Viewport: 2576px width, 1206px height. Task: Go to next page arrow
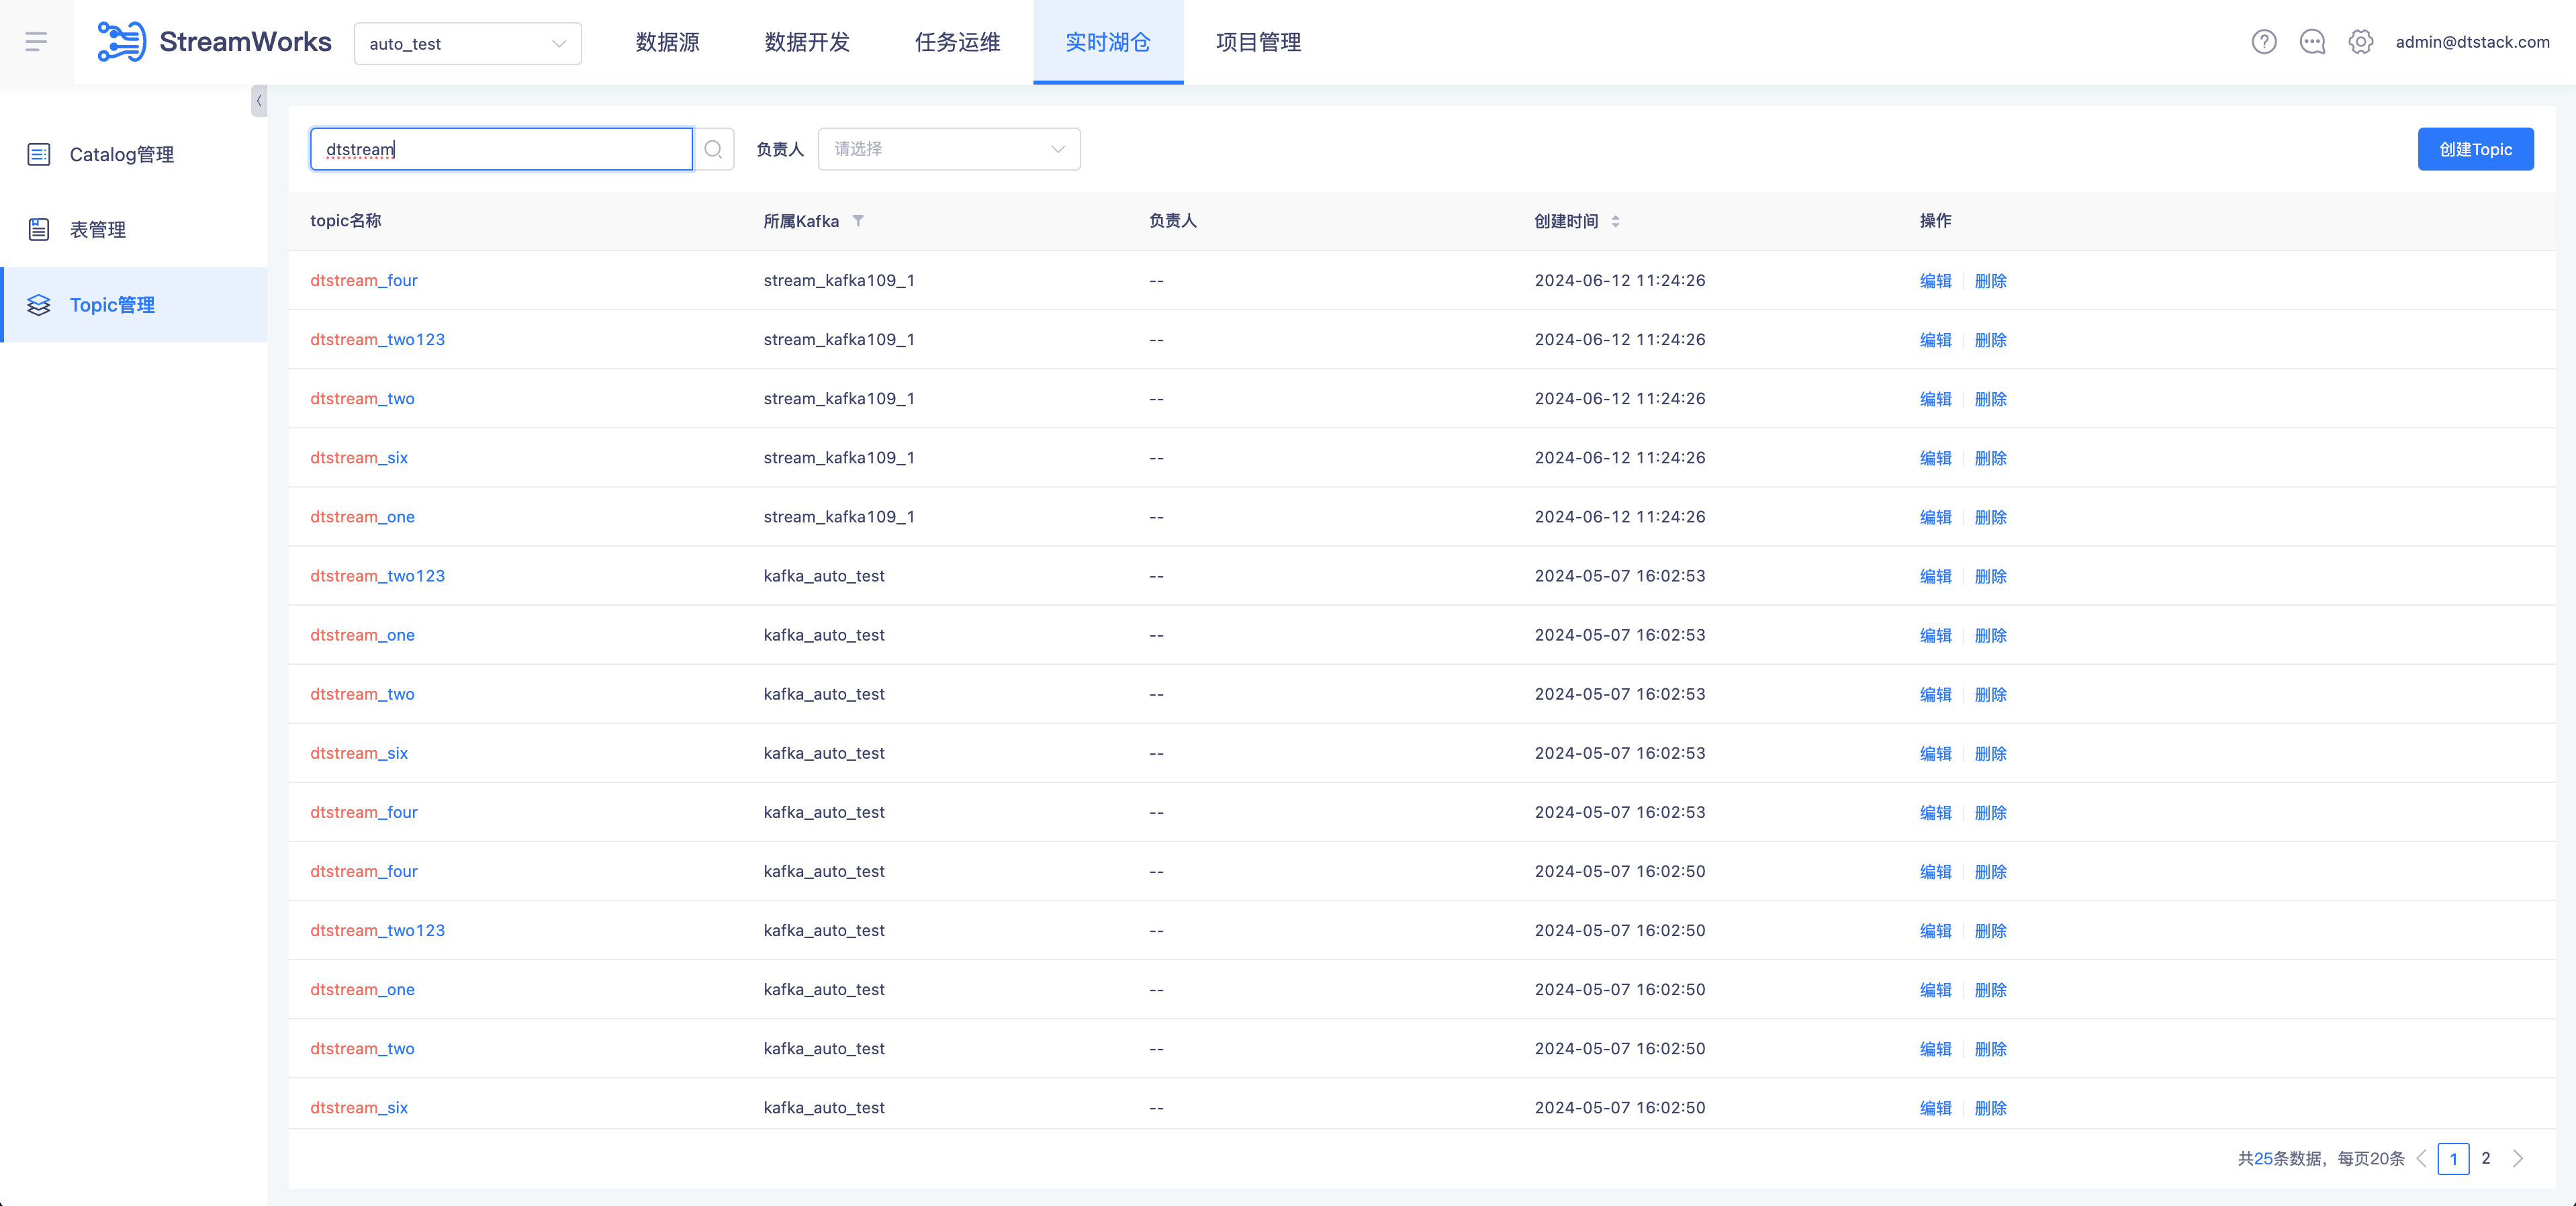(2518, 1158)
